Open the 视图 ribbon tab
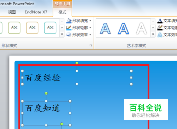 click(x=12, y=12)
